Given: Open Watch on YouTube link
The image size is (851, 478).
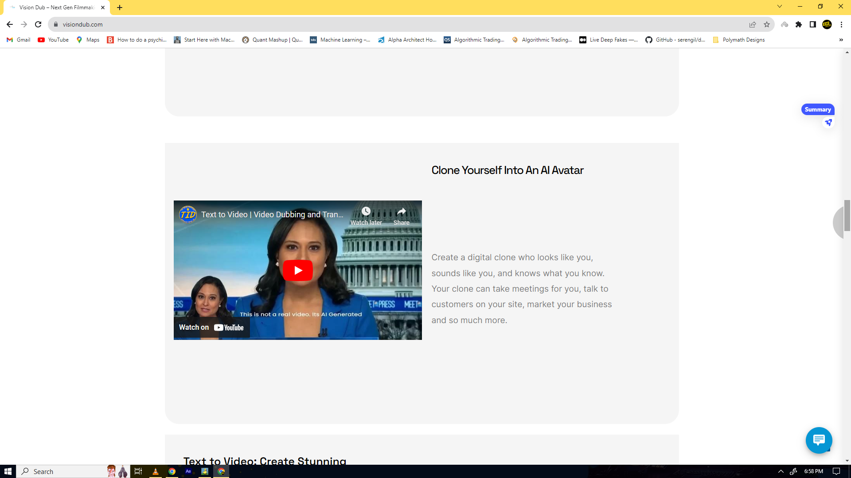Looking at the screenshot, I should point(211,328).
